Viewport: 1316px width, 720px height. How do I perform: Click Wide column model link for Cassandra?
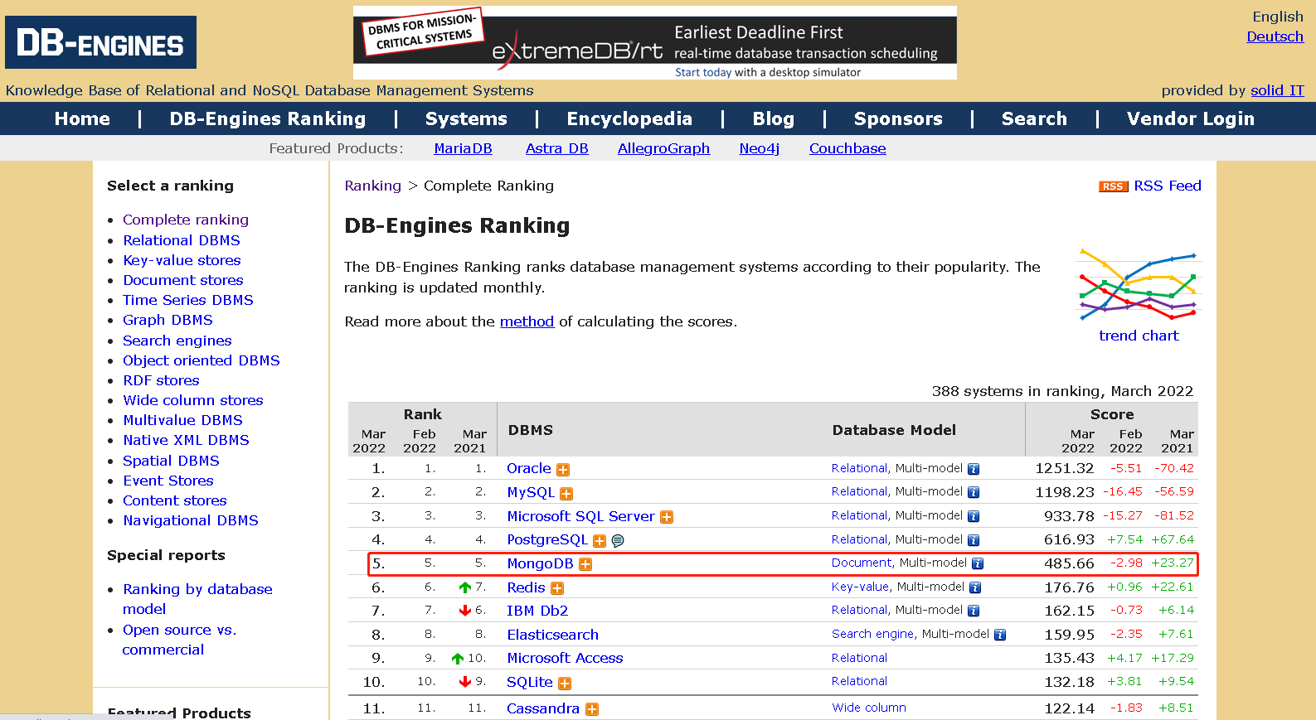[869, 708]
